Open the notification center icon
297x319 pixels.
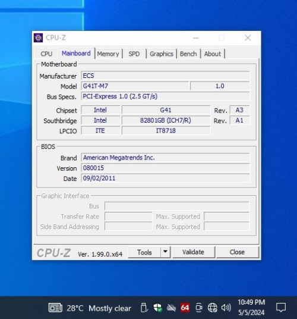click(281, 308)
